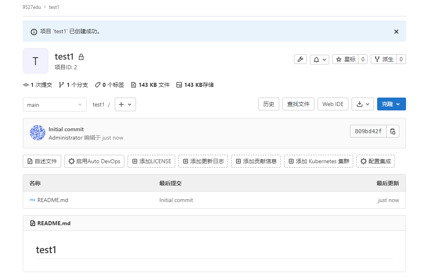The image size is (428, 278).
Task: Click the 查找文件 find file button
Action: [x=298, y=104]
